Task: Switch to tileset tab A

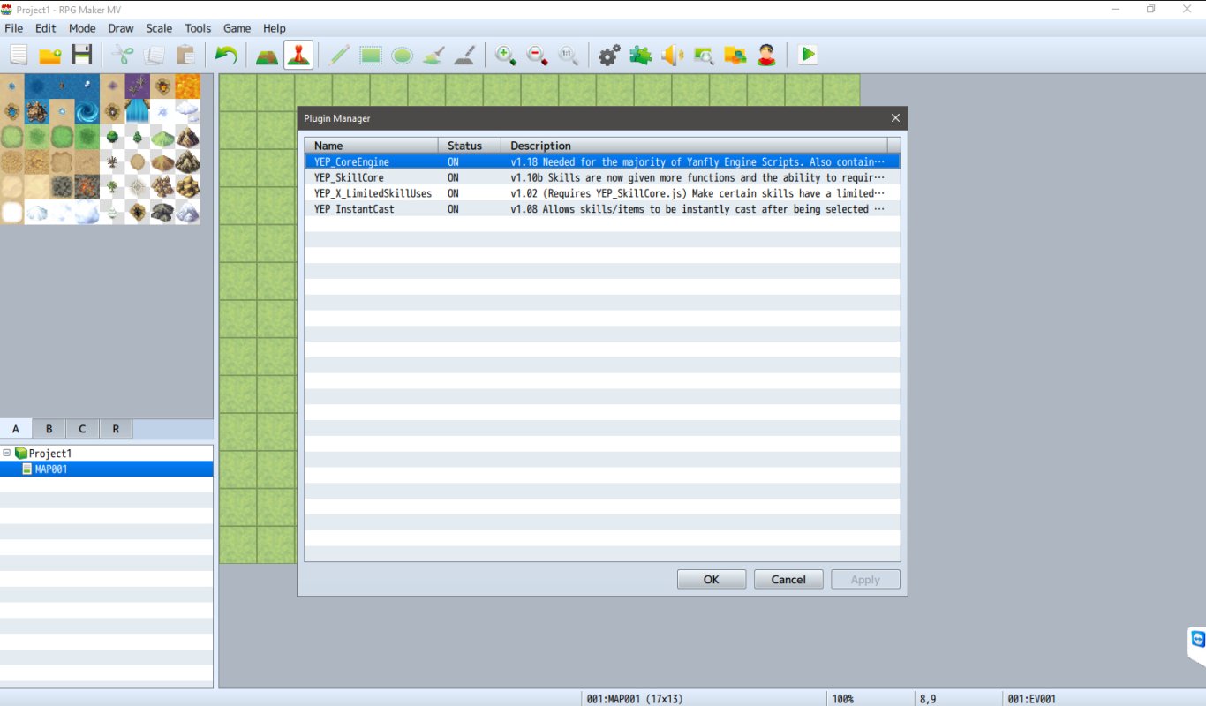Action: point(16,429)
